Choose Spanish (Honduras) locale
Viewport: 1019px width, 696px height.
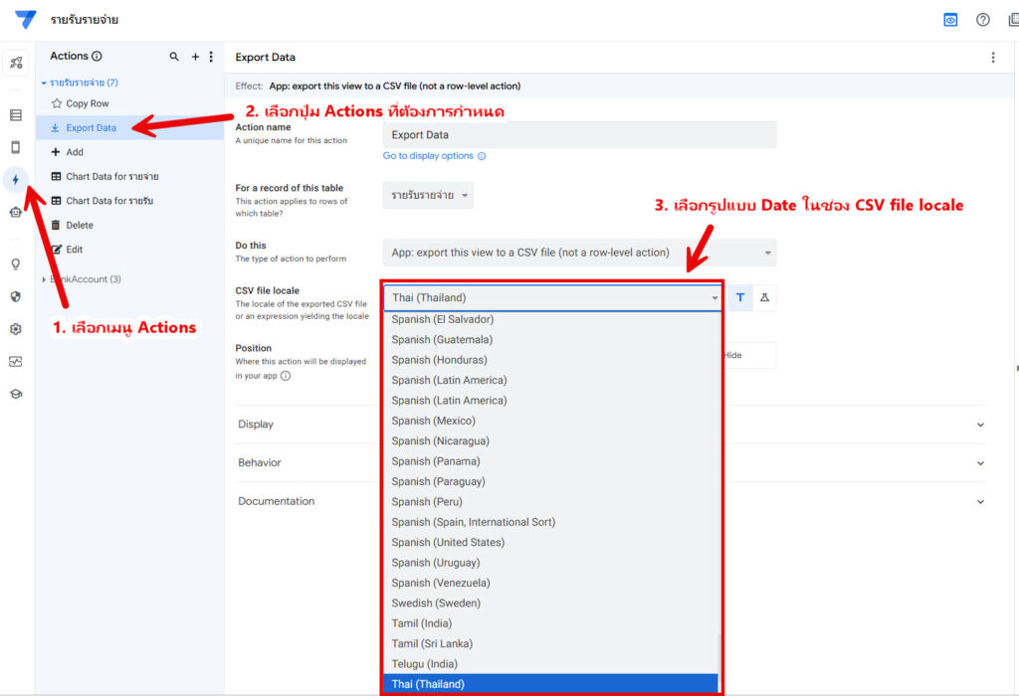click(x=549, y=360)
